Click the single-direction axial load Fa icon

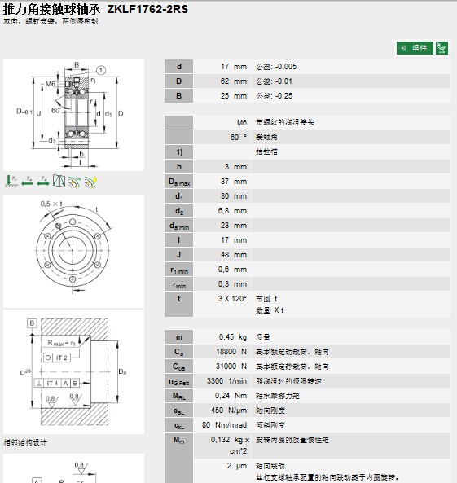pyautogui.click(x=27, y=181)
